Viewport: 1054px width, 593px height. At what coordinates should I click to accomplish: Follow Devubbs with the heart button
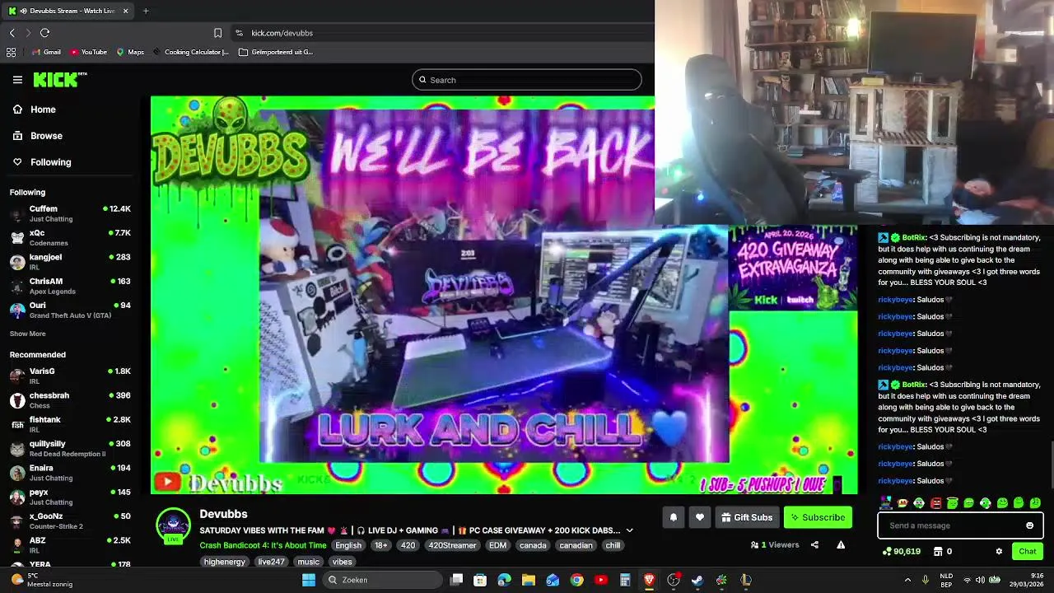699,517
